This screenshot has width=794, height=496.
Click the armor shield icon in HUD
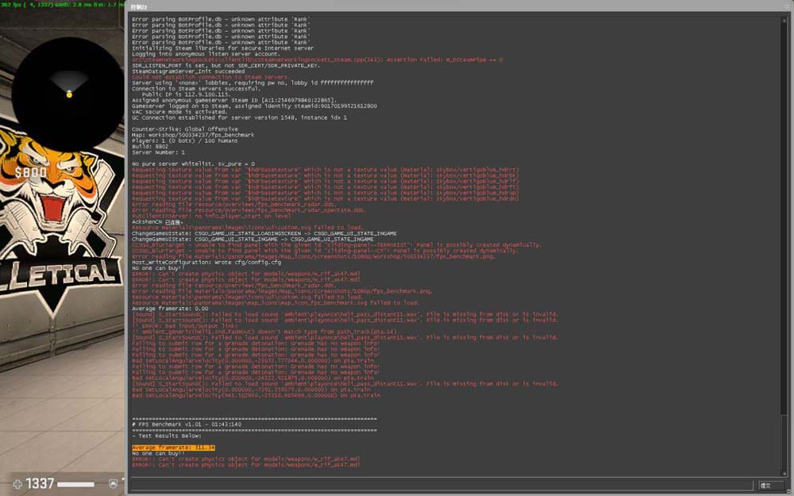pyautogui.click(x=113, y=484)
